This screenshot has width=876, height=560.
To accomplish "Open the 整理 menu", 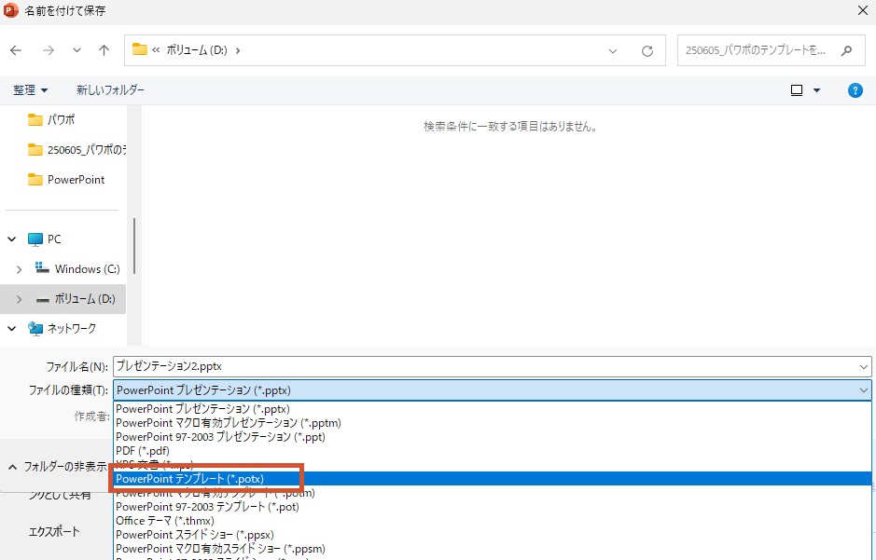I will click(31, 89).
